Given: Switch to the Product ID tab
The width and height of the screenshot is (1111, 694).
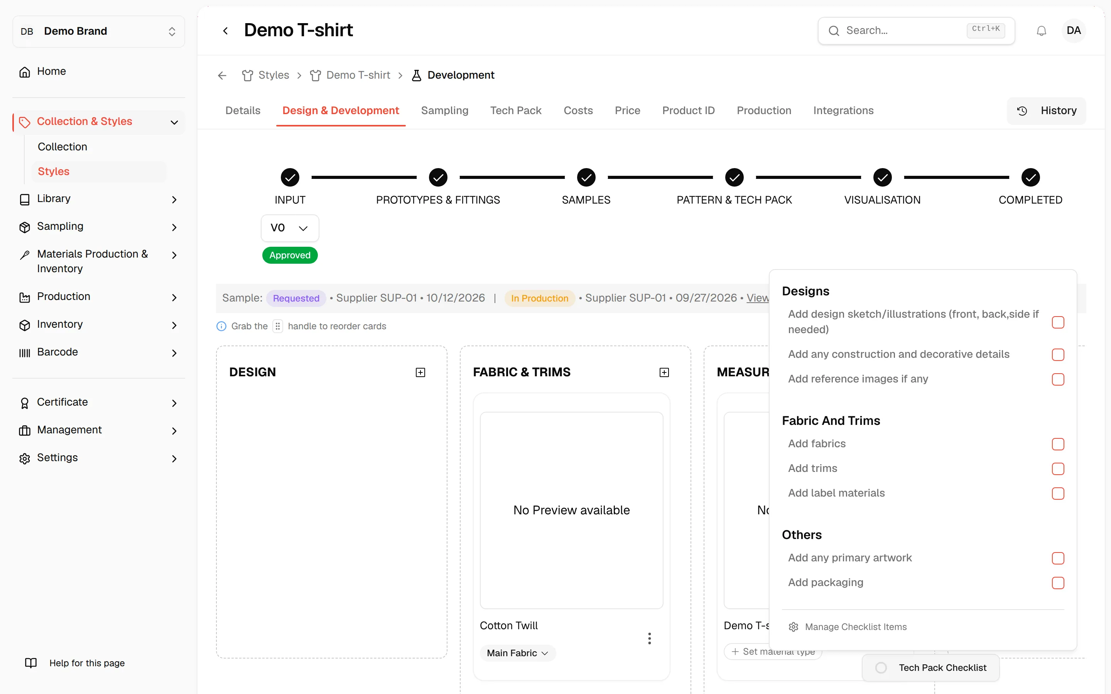Looking at the screenshot, I should [x=688, y=111].
